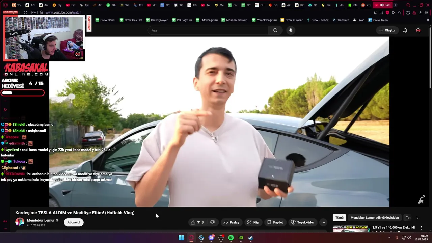
Task: Create a clip with Klip button
Action: point(253,222)
